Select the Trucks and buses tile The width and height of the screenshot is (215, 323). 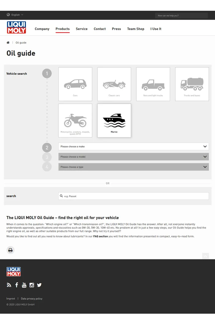pyautogui.click(x=192, y=84)
